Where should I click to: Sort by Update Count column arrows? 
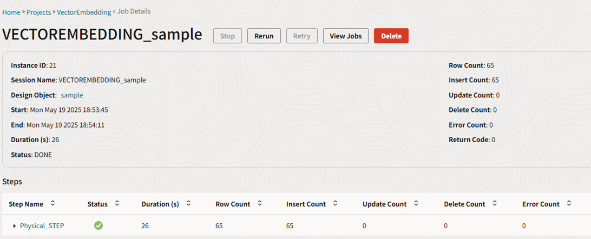[x=416, y=204]
